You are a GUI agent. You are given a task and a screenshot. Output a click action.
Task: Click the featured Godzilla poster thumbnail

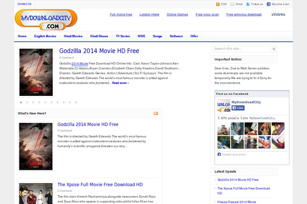(36, 72)
